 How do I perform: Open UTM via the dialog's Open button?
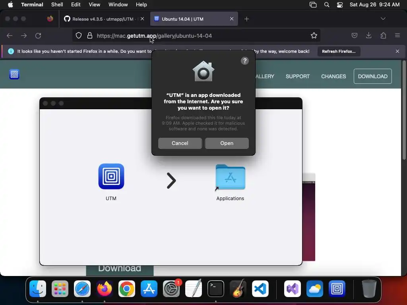tap(227, 143)
